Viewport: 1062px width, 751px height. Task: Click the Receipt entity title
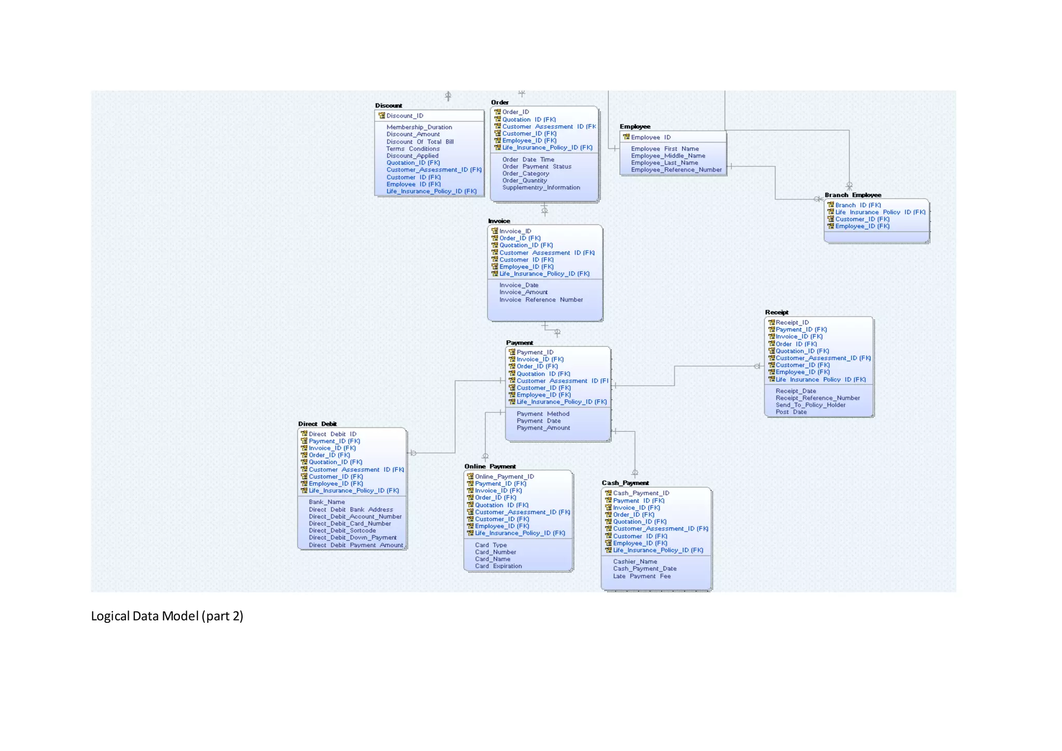[777, 312]
